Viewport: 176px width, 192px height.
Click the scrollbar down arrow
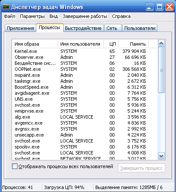pos(161,156)
